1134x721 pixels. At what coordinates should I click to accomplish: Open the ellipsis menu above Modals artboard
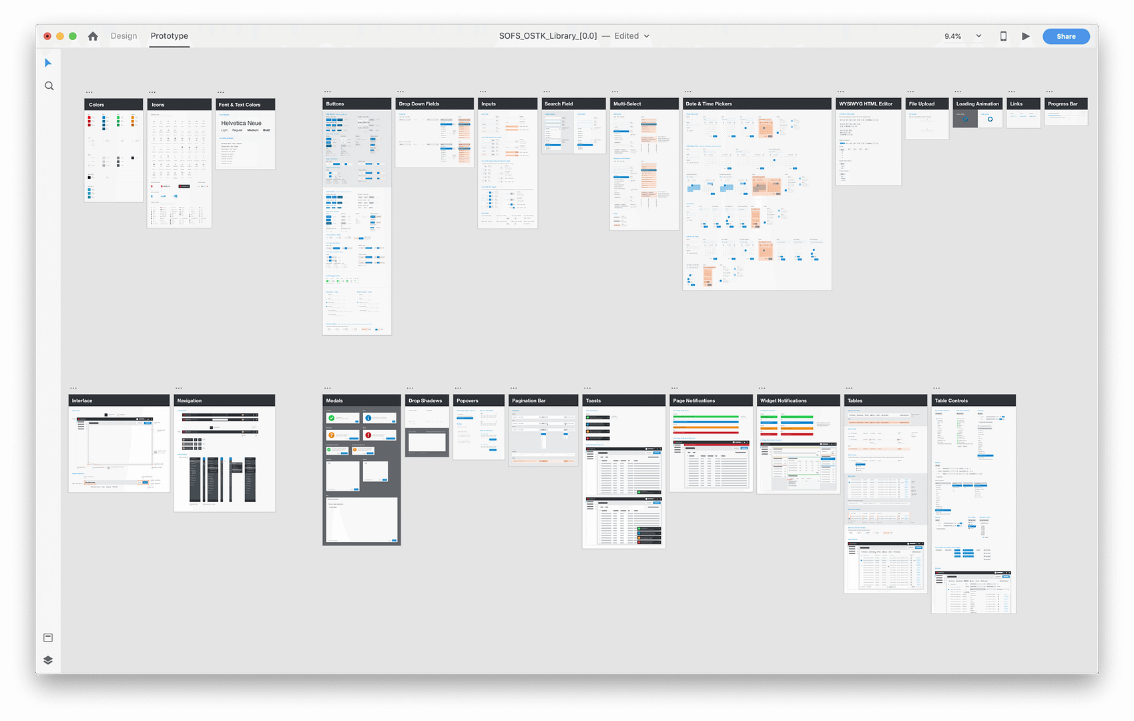click(x=328, y=388)
